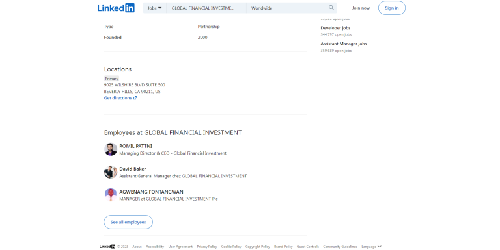The width and height of the screenshot is (500, 250).
Task: Click Get directions link
Action: click(x=120, y=98)
